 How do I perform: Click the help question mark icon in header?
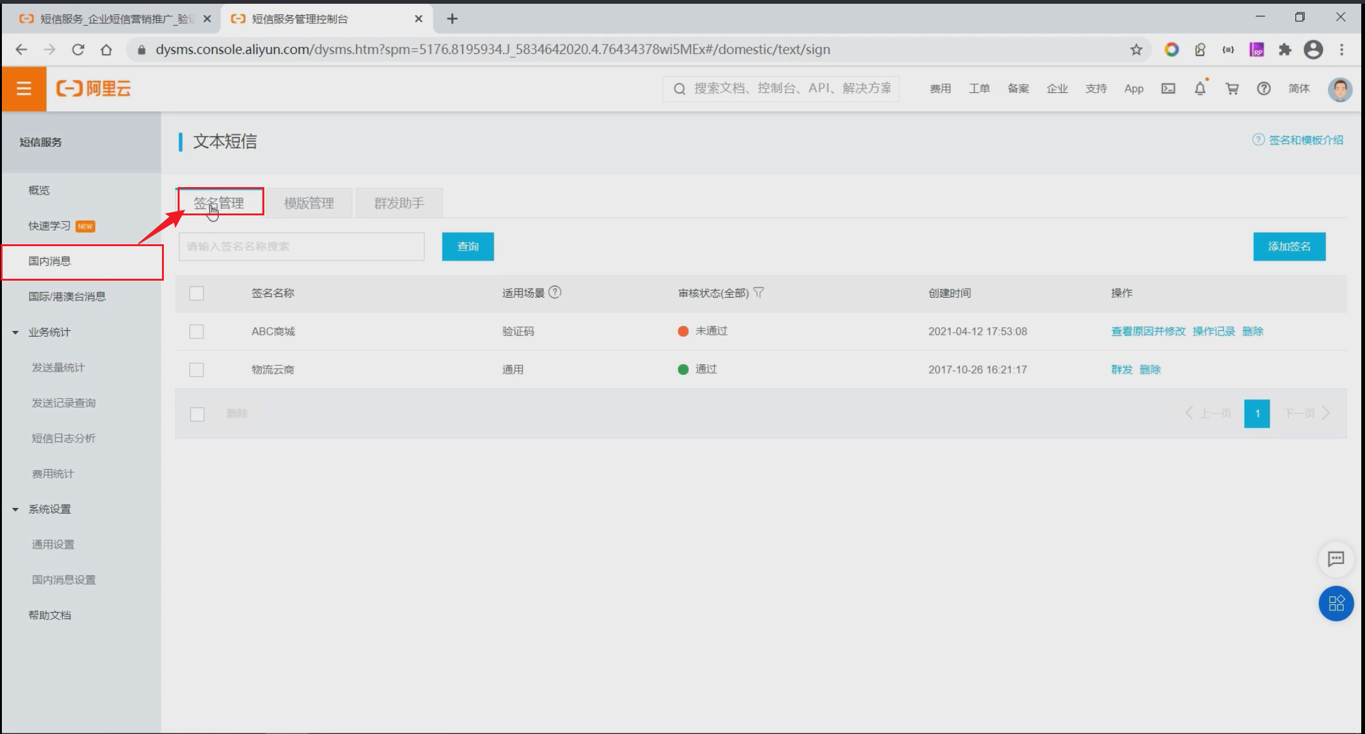pos(1263,89)
